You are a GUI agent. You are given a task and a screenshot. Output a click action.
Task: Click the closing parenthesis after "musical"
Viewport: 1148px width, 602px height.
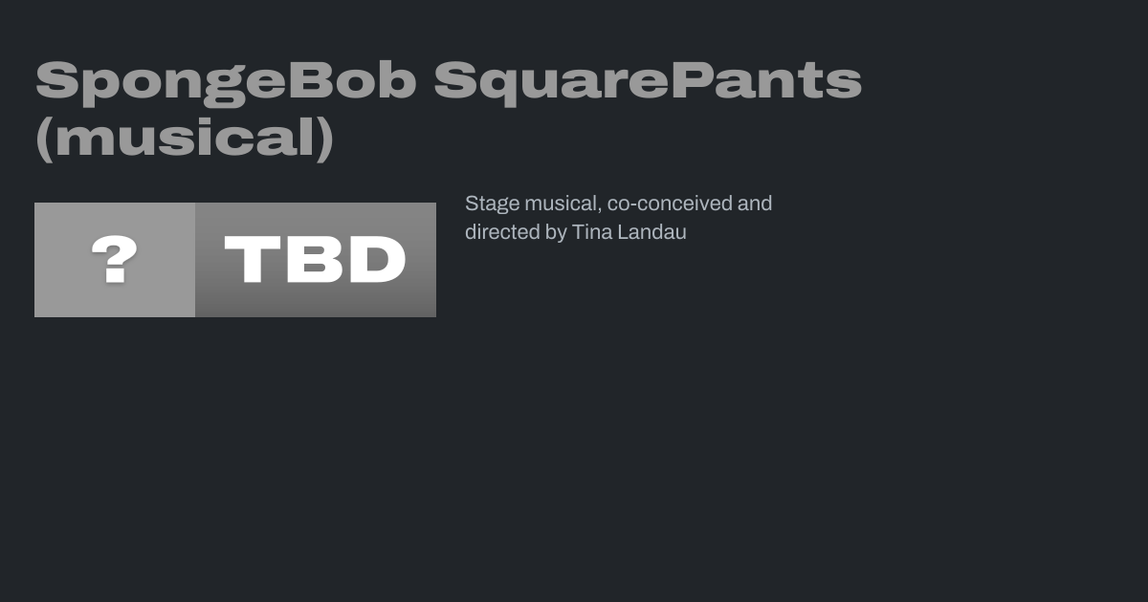tap(324, 139)
